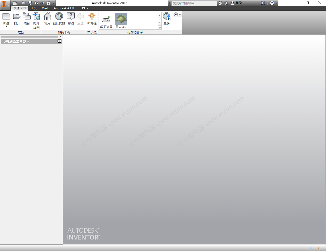Viewport: 326px width, 251px height.
Task: Click the Favorites star icon
Action: click(x=226, y=3)
